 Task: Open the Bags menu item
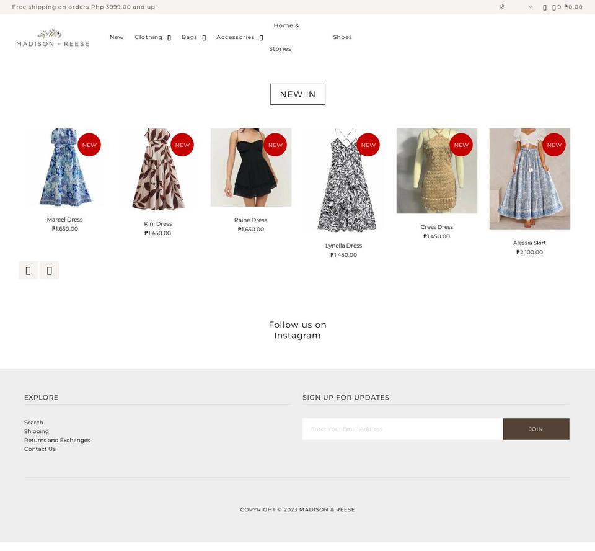coord(190,37)
